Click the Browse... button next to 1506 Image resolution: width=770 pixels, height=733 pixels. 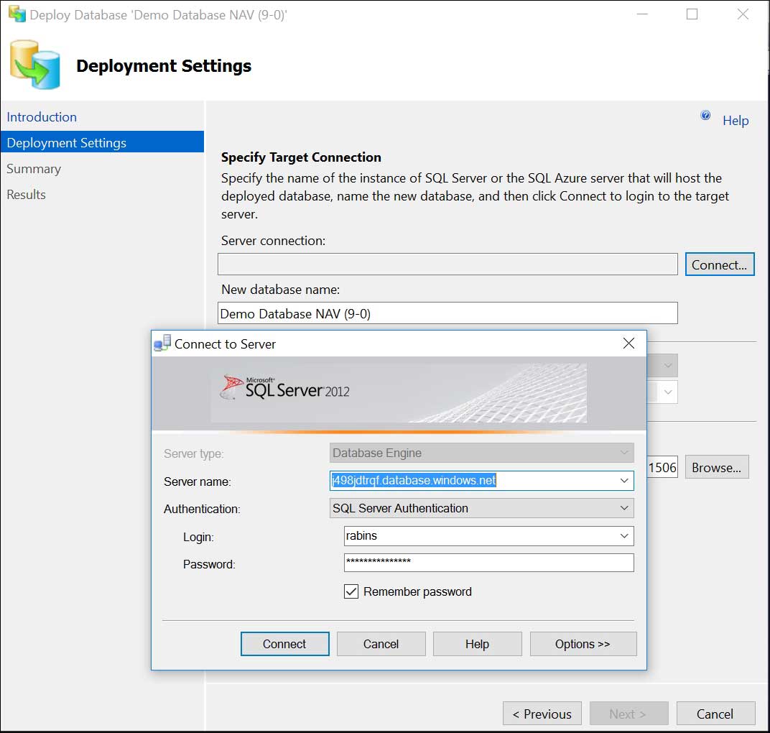coord(716,466)
